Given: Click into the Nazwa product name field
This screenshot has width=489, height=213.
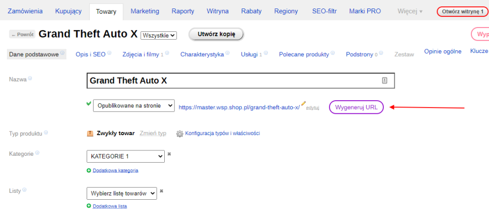Looking at the screenshot, I should pyautogui.click(x=240, y=81).
